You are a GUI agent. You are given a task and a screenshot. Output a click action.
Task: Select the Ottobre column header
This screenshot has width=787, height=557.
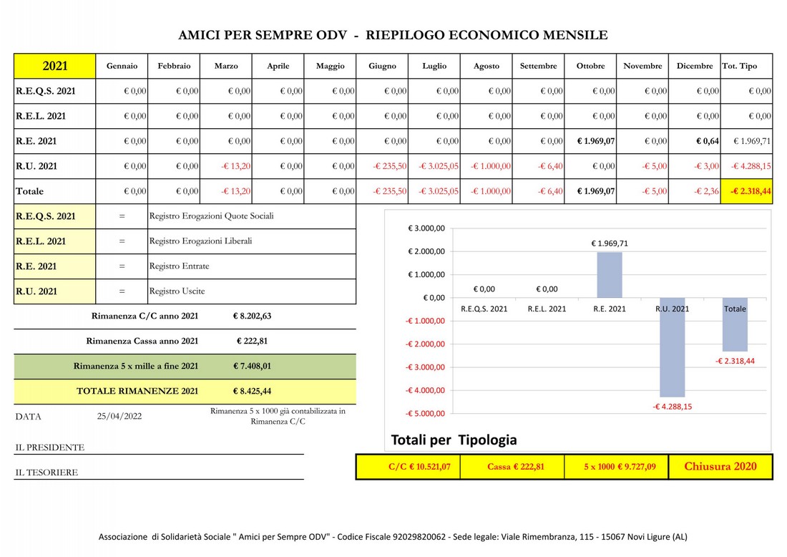pyautogui.click(x=591, y=66)
